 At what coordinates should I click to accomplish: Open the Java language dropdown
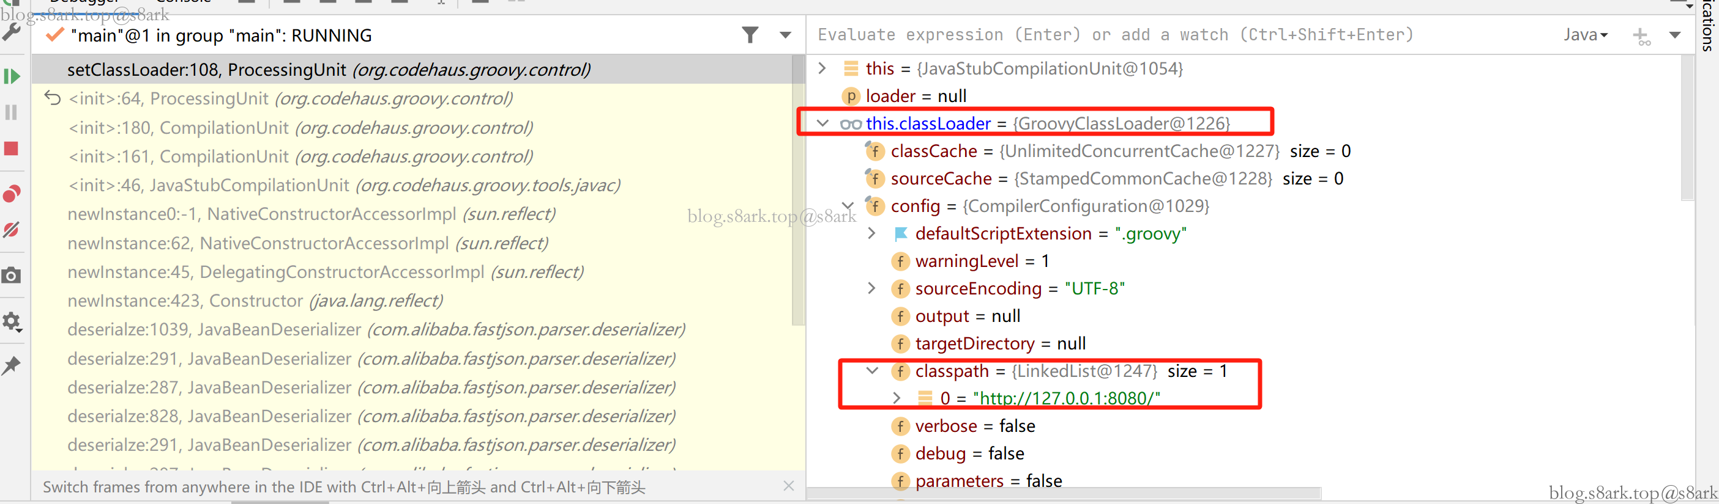[x=1585, y=35]
